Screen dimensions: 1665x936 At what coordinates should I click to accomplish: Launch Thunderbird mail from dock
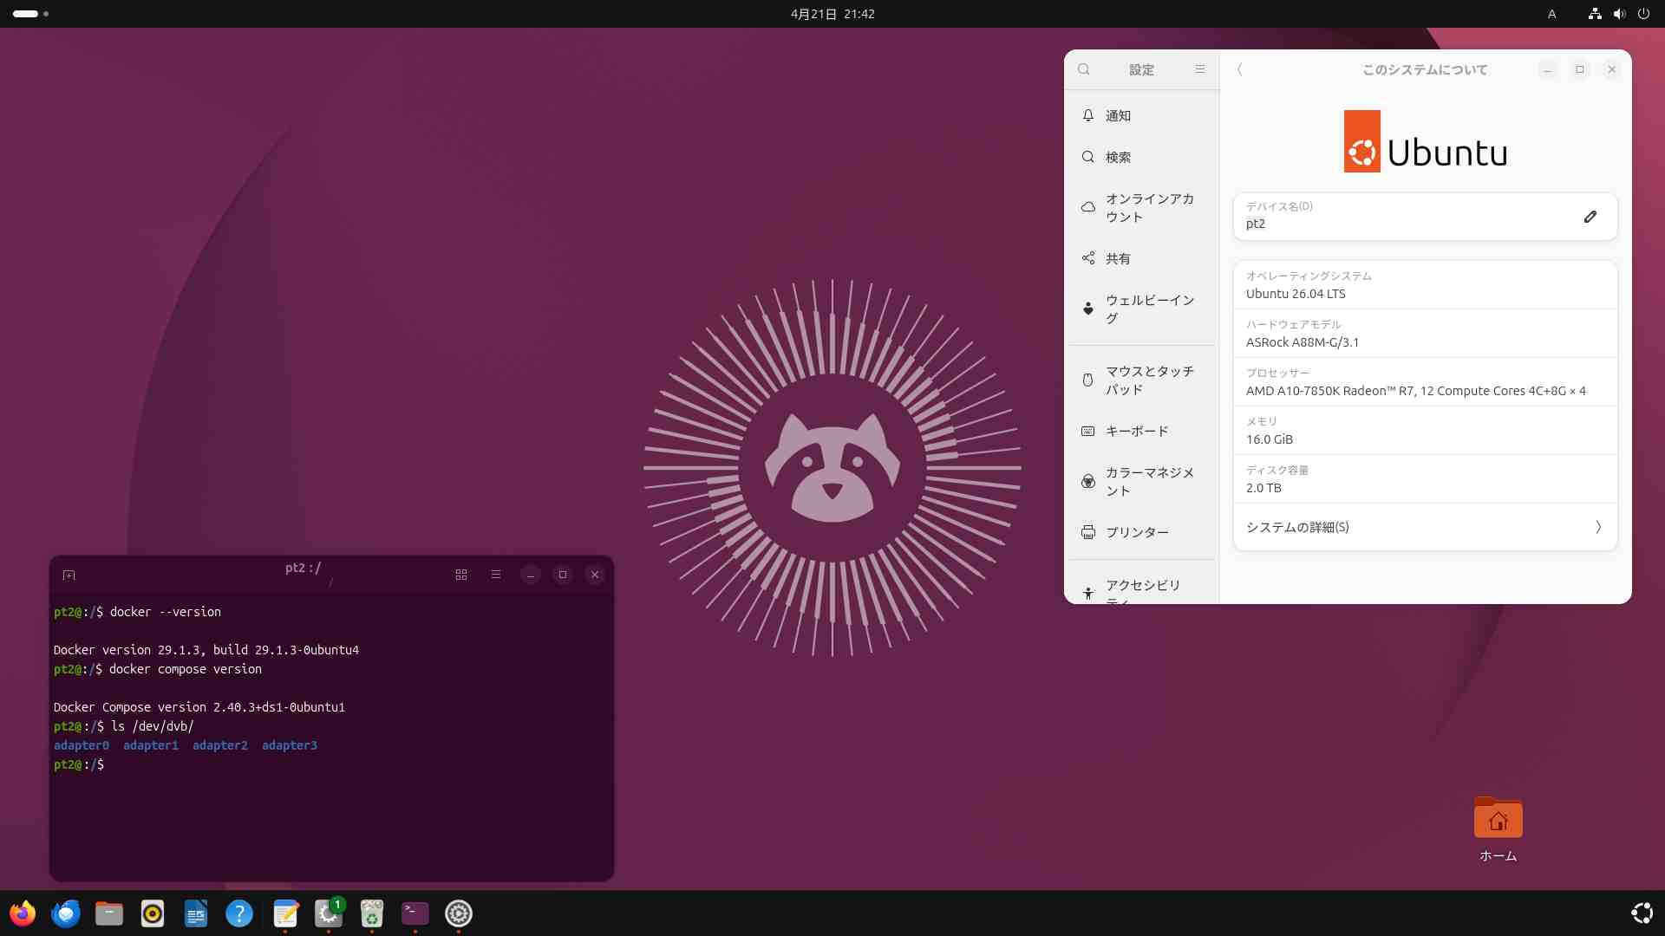pos(66,913)
